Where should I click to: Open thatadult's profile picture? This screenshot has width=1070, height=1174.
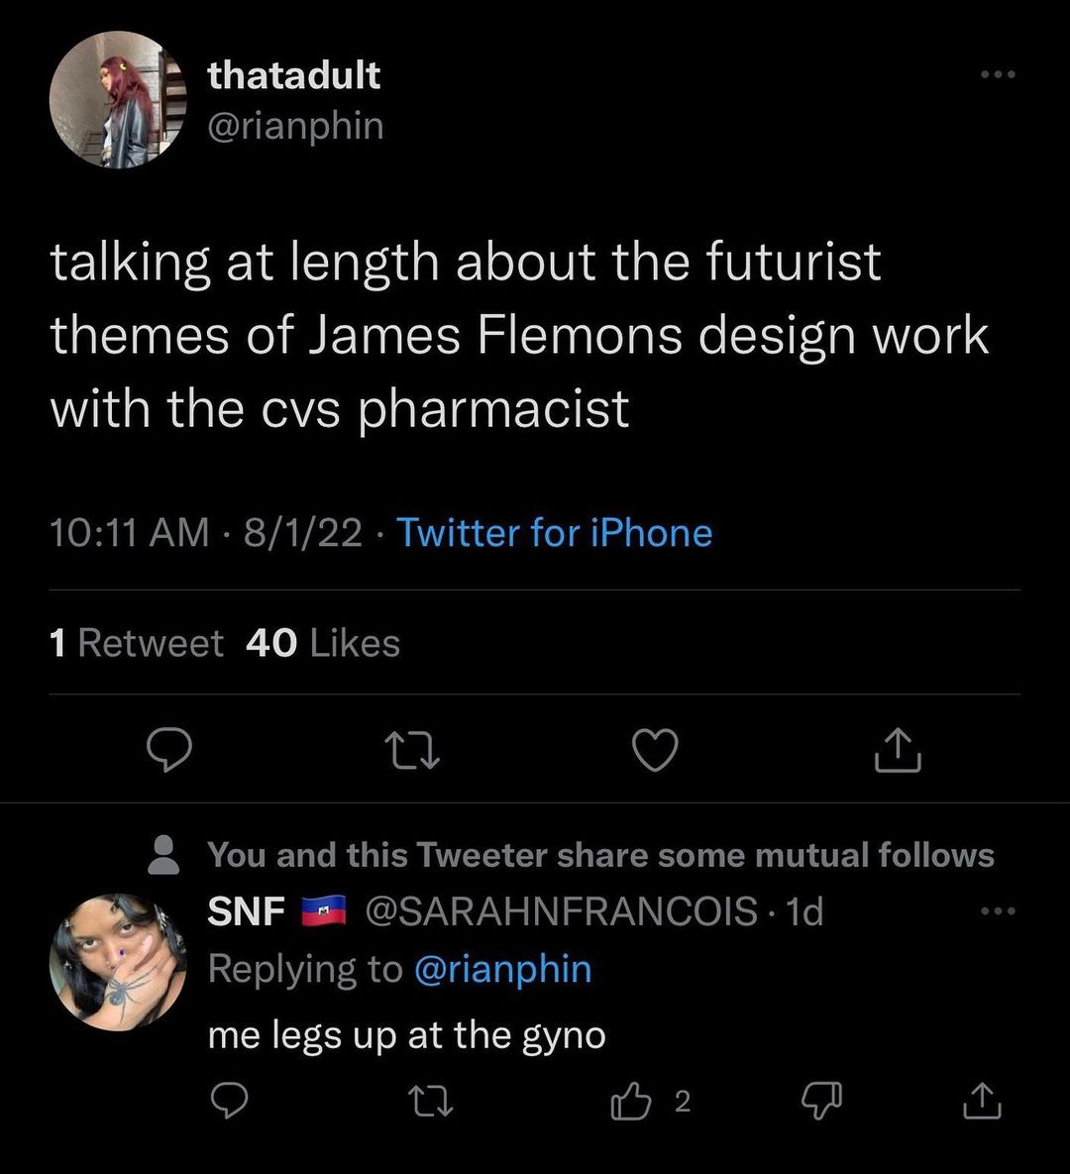(x=119, y=99)
